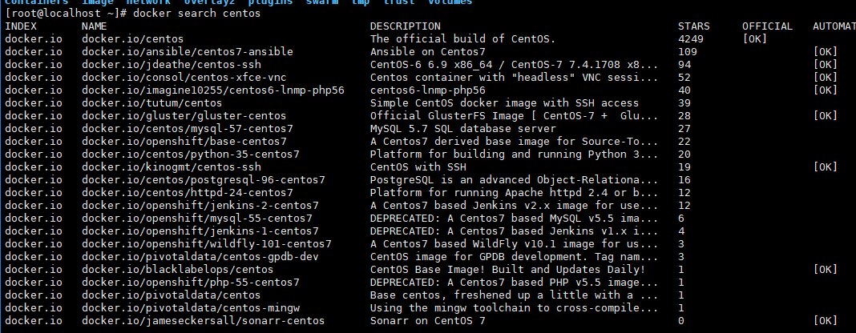Image resolution: width=856 pixels, height=333 pixels.
Task: Click docker.io/centos/postgresql-96-centos7 name
Action: click(203, 180)
